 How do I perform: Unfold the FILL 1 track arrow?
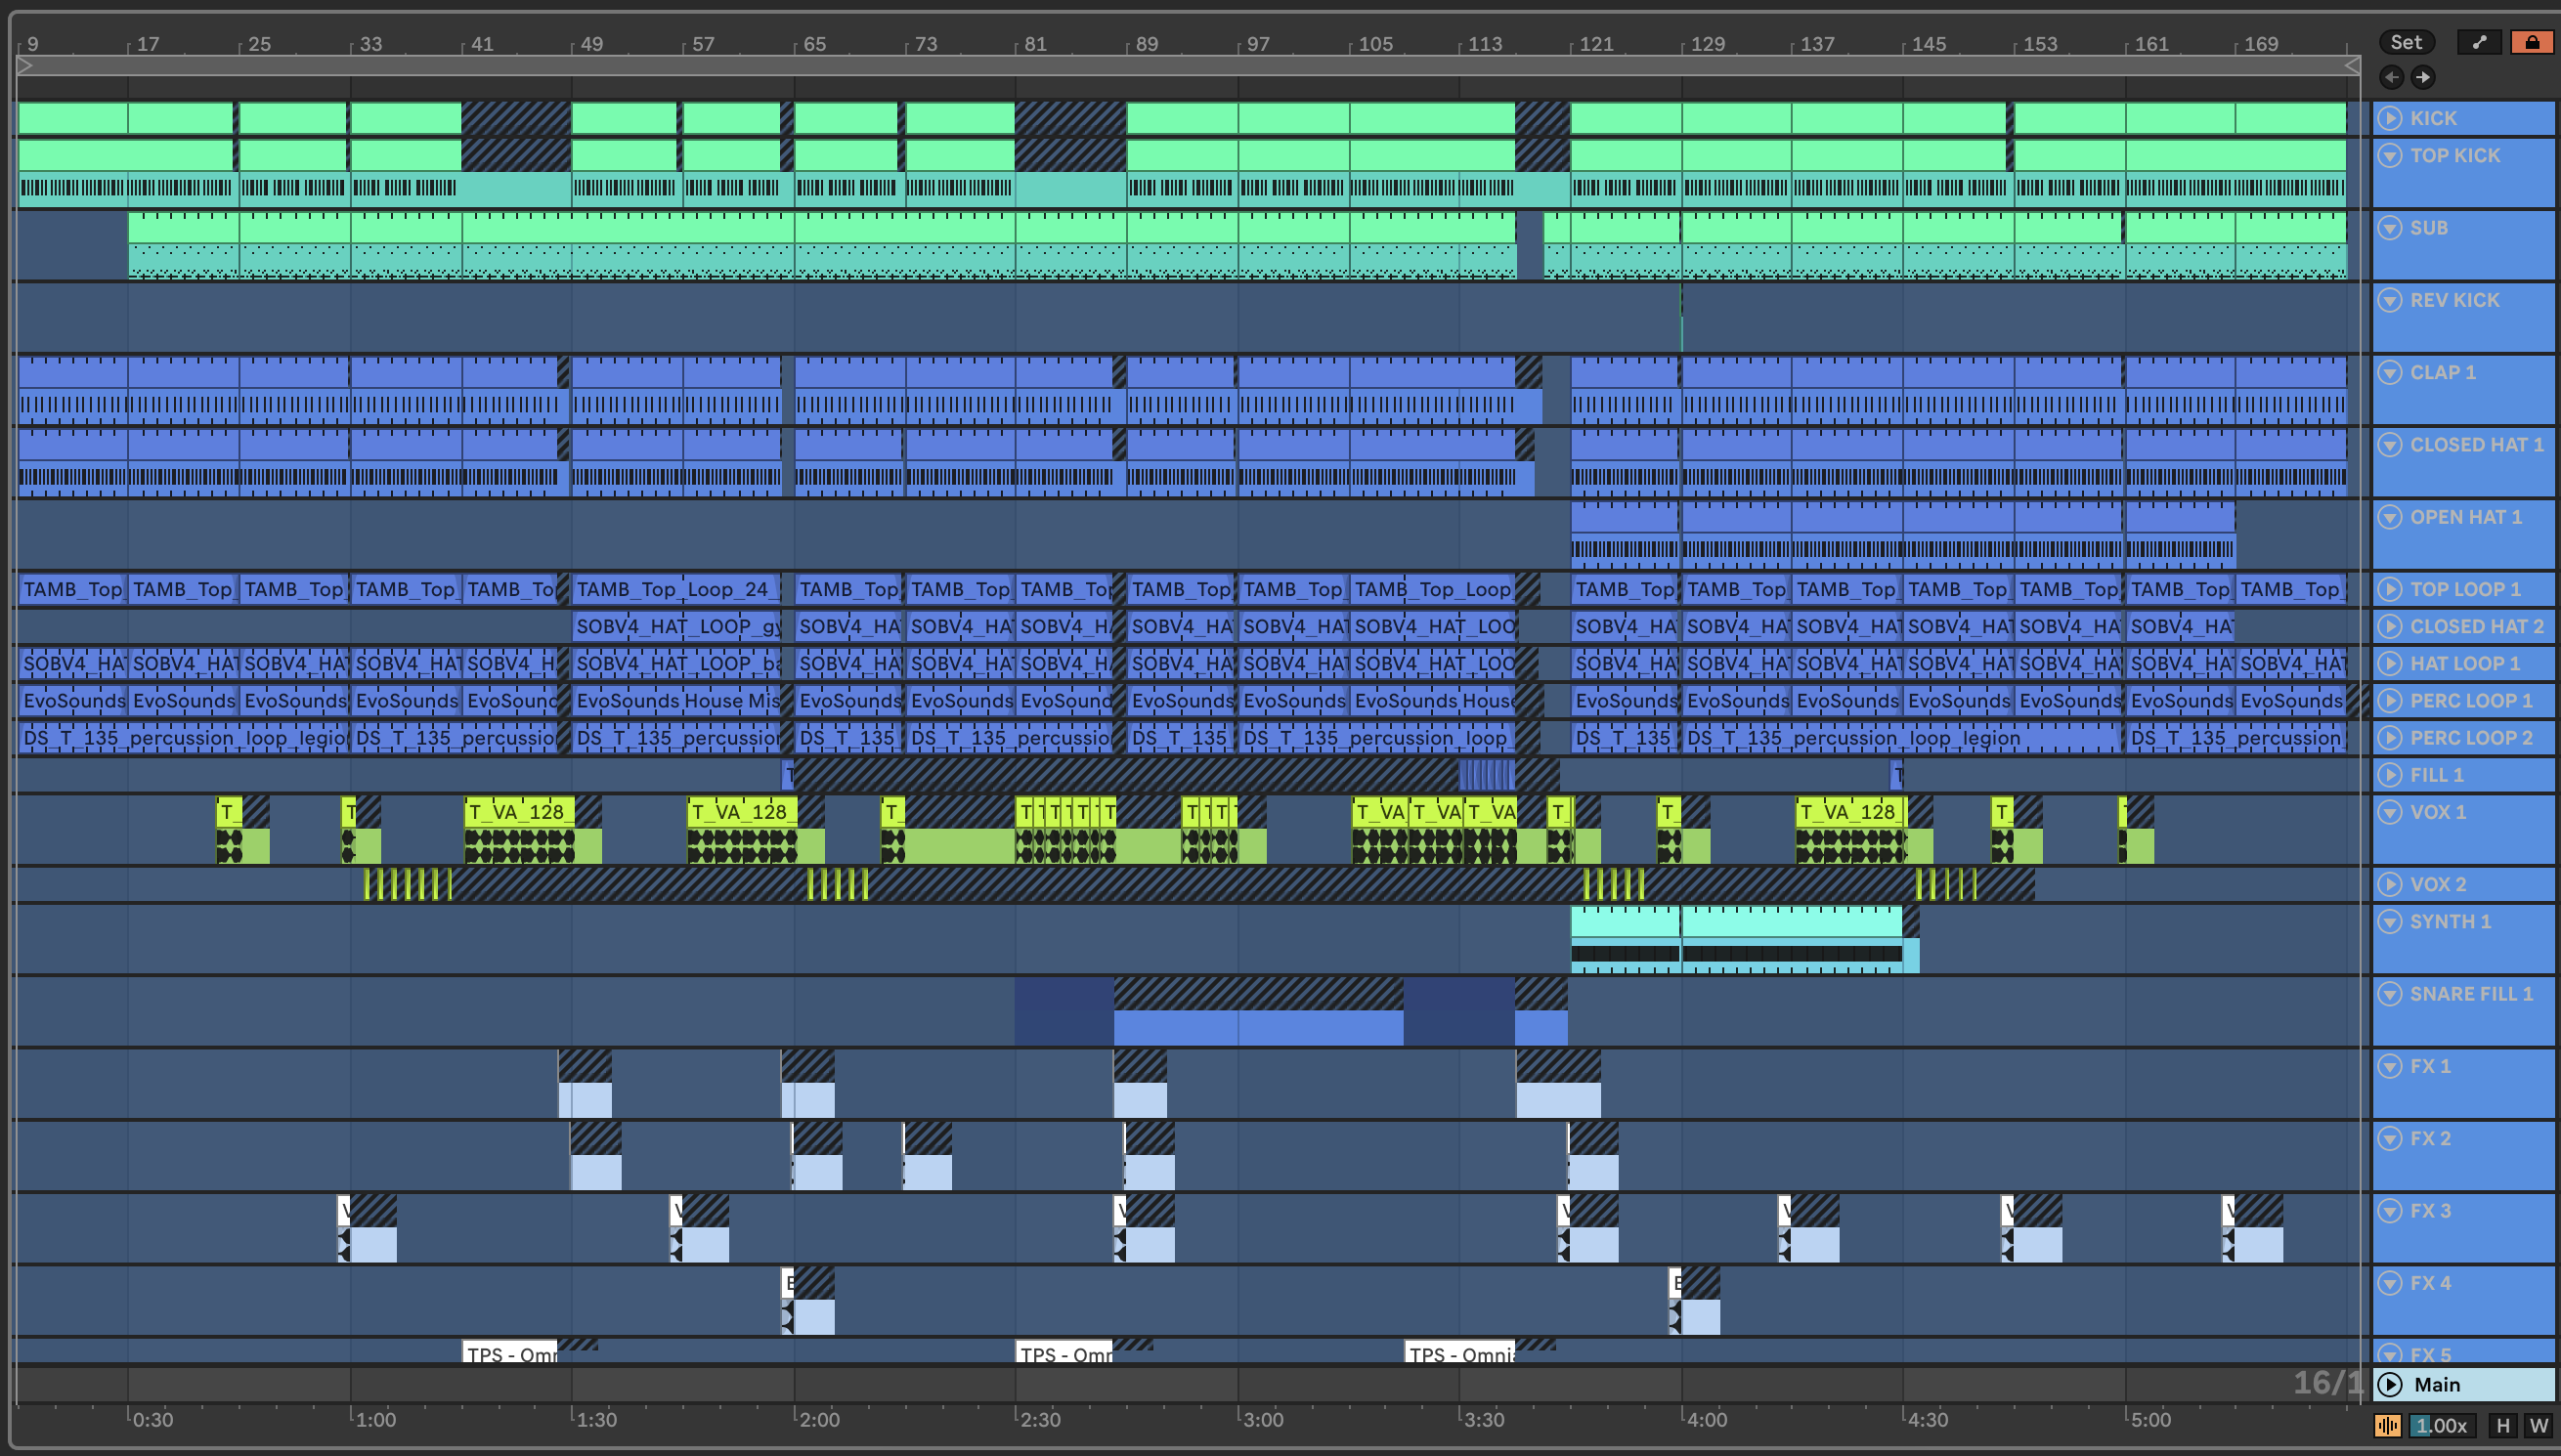point(2390,775)
